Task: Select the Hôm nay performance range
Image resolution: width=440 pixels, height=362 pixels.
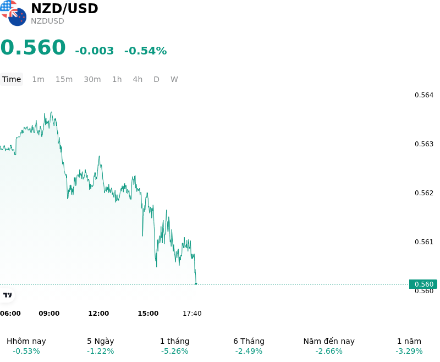Action: [26, 346]
